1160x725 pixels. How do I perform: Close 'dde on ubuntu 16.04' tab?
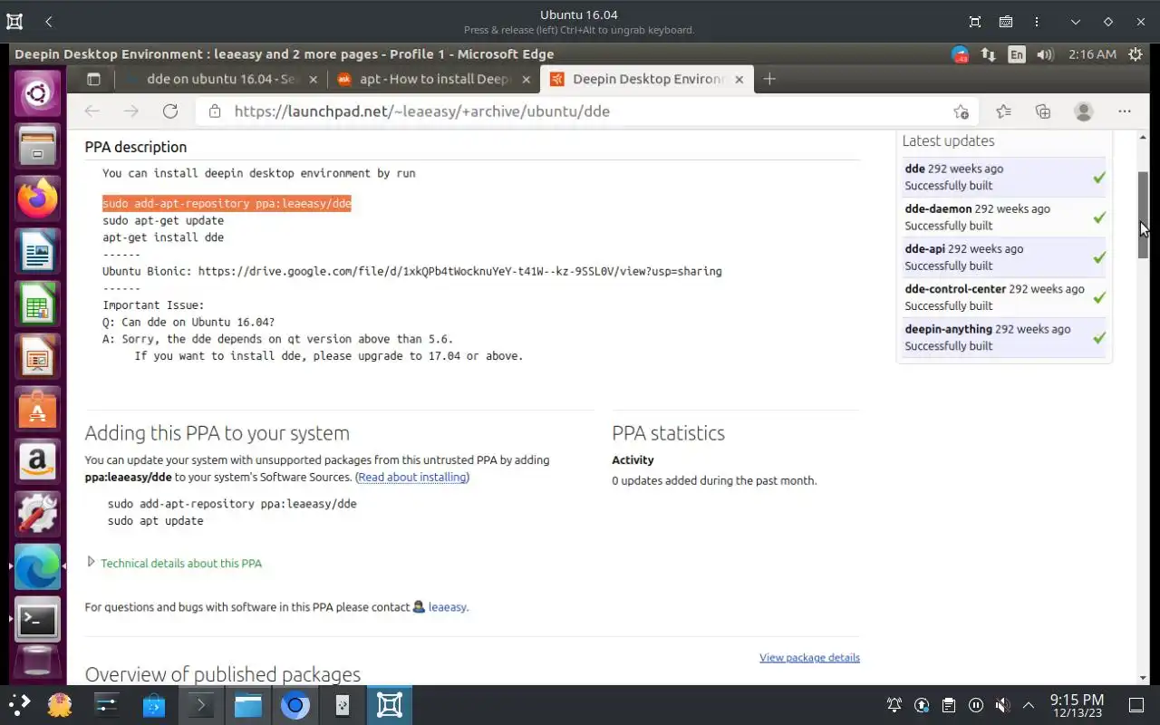tap(314, 80)
